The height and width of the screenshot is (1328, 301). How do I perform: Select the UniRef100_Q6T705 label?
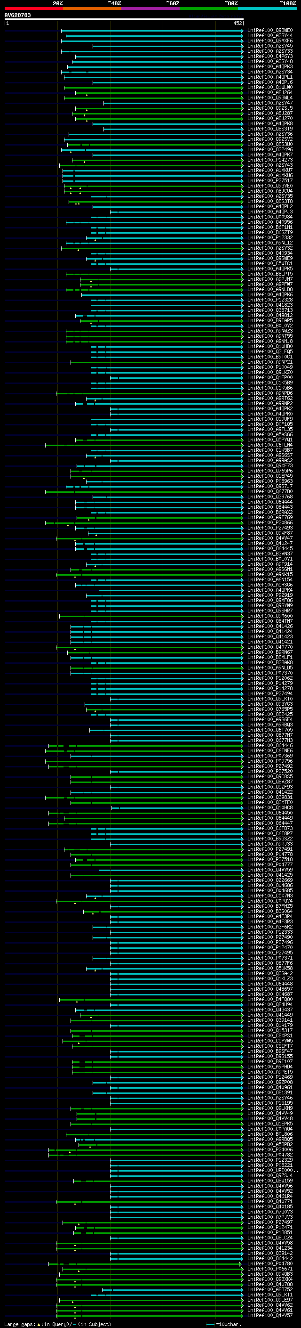click(x=270, y=730)
